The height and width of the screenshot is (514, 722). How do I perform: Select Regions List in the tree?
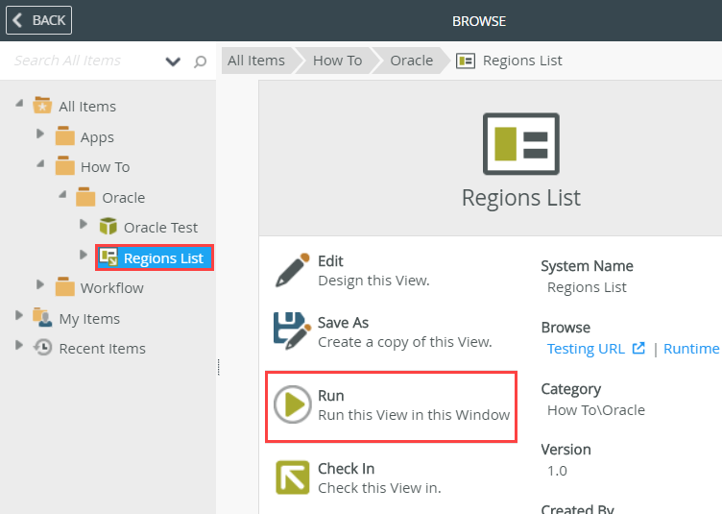(x=163, y=257)
